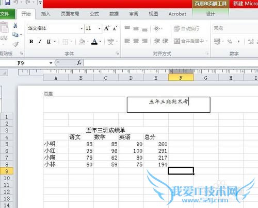The image size is (258, 208).
Task: Open 字体 group dialog launcher
Action: 117,54
